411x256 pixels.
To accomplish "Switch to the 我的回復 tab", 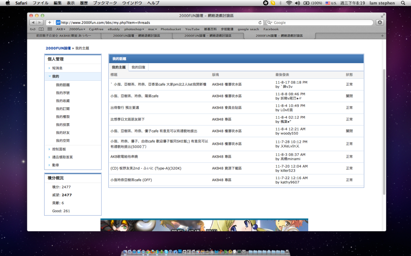I will tap(138, 67).
